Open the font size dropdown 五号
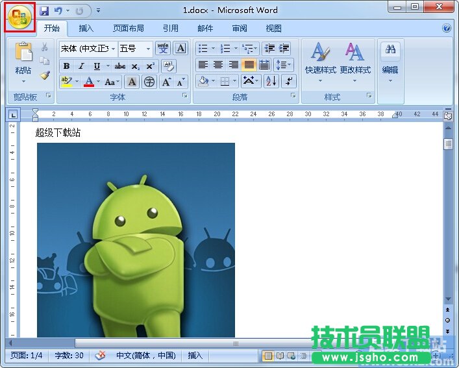Viewport: 459px width, 368px height. point(148,49)
